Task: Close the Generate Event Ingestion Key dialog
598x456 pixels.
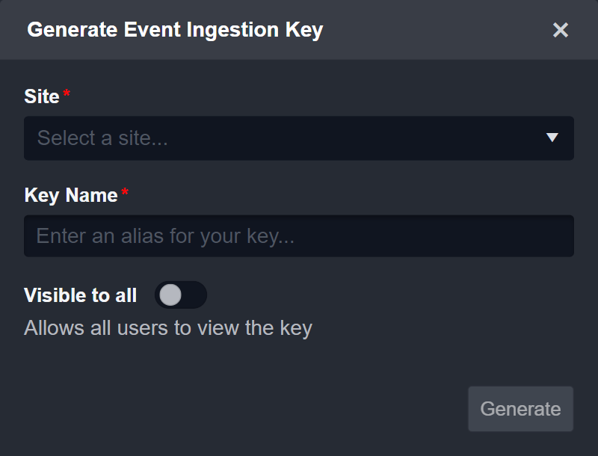Action: 561,30
